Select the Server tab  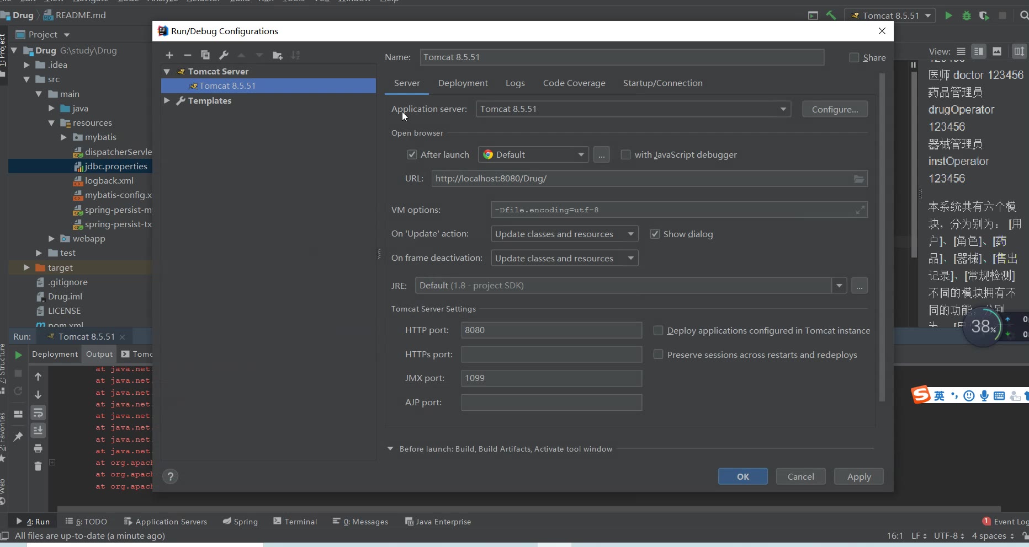[407, 83]
